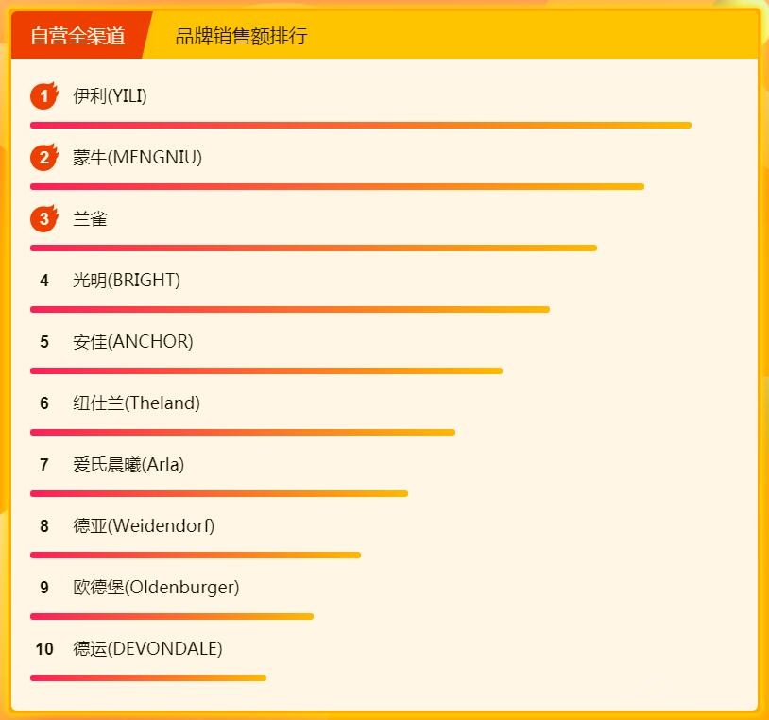Click the rank 3 flame badge
The width and height of the screenshot is (769, 720).
[x=43, y=219]
